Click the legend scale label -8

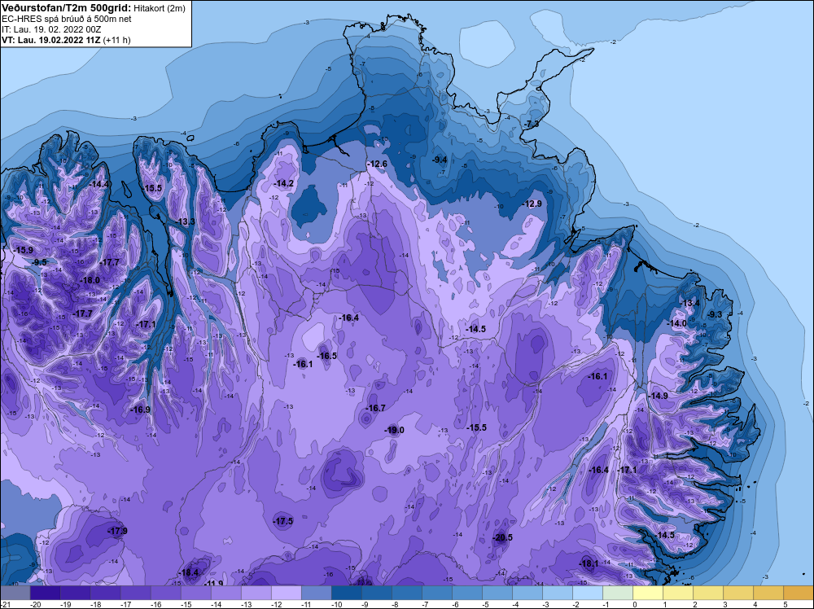(395, 604)
